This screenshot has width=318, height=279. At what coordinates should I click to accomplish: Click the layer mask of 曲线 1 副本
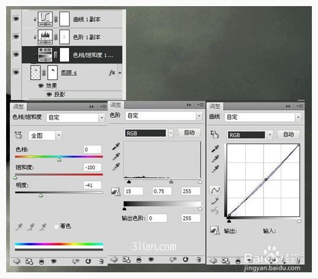(x=64, y=19)
